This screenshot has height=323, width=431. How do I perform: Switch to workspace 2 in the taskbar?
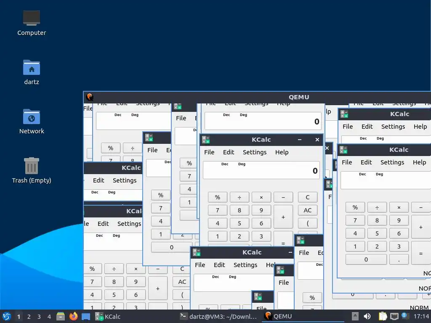coord(29,317)
